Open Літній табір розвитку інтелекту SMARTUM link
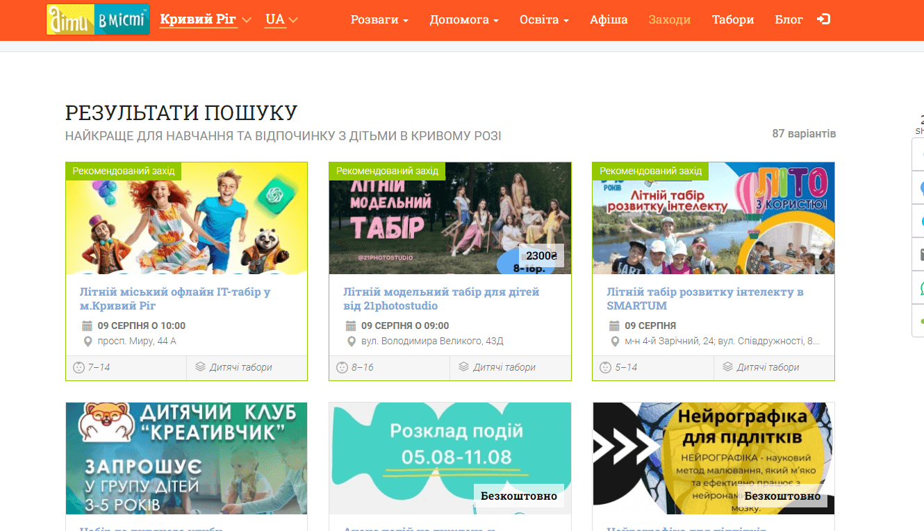The image size is (924, 531). [x=705, y=298]
